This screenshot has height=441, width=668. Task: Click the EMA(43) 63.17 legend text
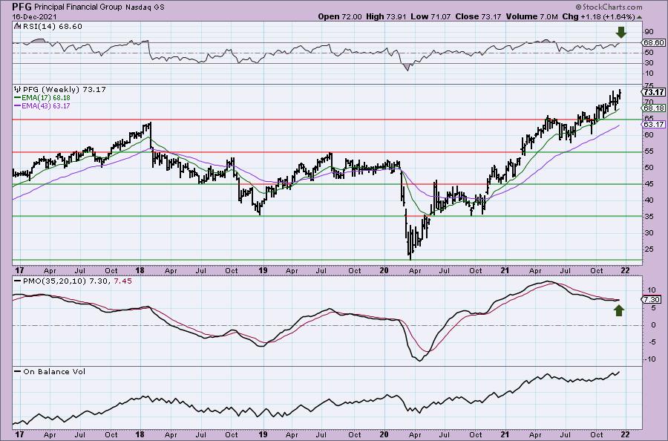[46, 105]
